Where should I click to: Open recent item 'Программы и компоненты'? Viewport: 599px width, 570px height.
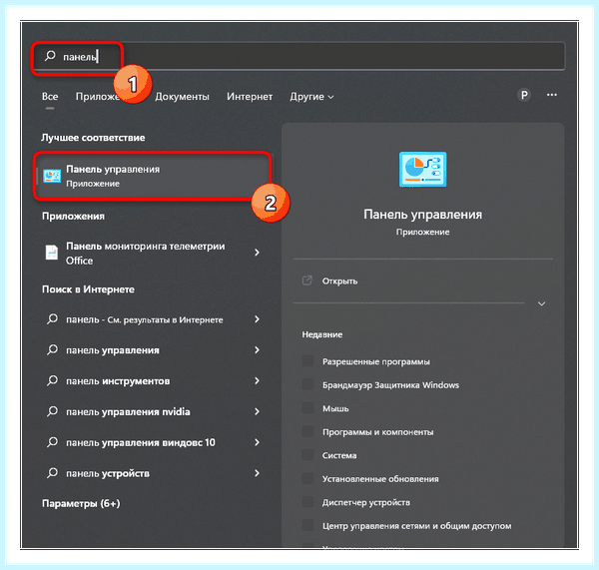377,432
